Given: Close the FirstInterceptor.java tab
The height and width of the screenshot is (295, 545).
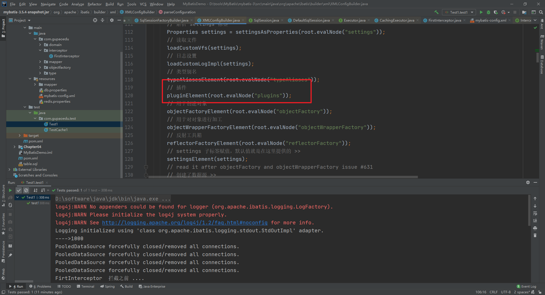Looking at the screenshot, I should [464, 20].
